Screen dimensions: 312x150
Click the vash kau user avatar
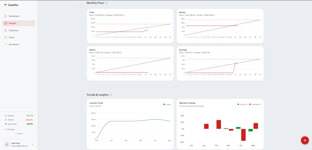click(7, 145)
